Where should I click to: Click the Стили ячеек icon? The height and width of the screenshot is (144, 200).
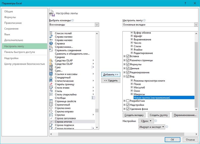pos(51,88)
